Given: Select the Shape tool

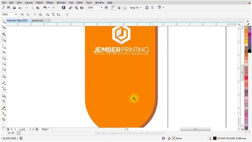Looking at the screenshot, I should click(4, 27).
